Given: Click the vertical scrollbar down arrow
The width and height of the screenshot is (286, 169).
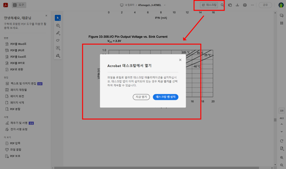Looking at the screenshot, I should coord(275,165).
